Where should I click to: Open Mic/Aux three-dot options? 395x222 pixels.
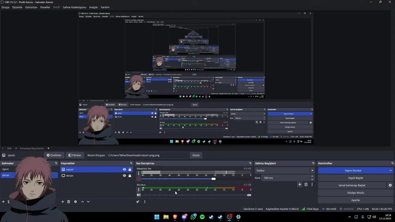139,189
